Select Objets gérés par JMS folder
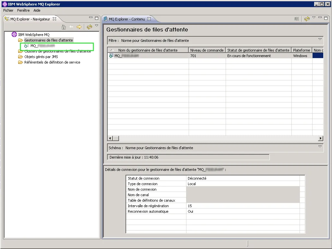The height and width of the screenshot is (249, 332). tap(41, 57)
